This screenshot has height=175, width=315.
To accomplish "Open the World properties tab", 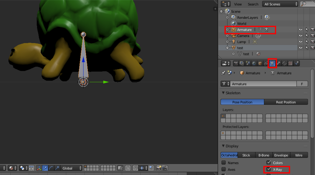I will pyautogui.click(x=254, y=64).
